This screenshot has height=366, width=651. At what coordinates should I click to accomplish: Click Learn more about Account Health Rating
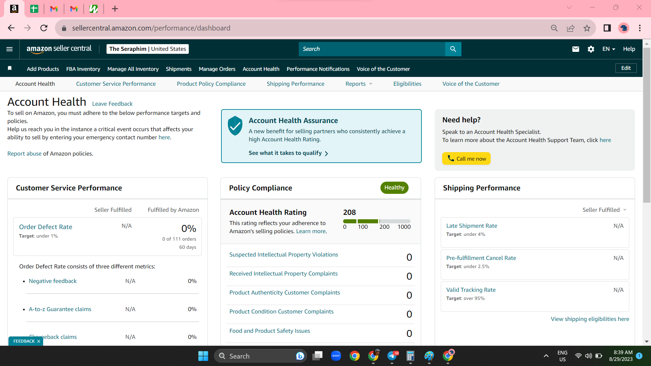(311, 231)
